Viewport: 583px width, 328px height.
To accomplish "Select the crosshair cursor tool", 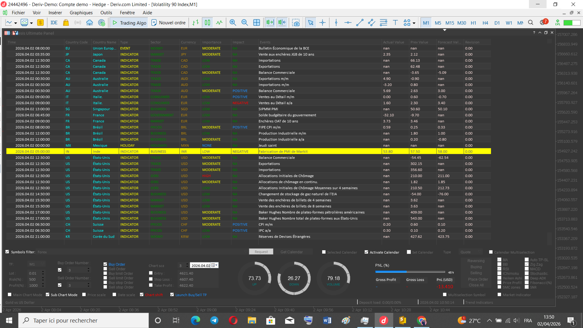I will tap(322, 23).
